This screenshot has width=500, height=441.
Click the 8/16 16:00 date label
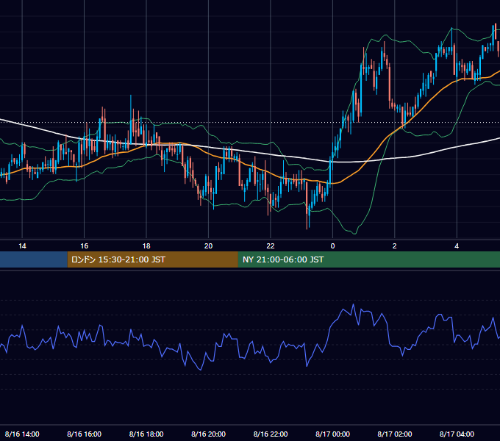[x=84, y=434]
